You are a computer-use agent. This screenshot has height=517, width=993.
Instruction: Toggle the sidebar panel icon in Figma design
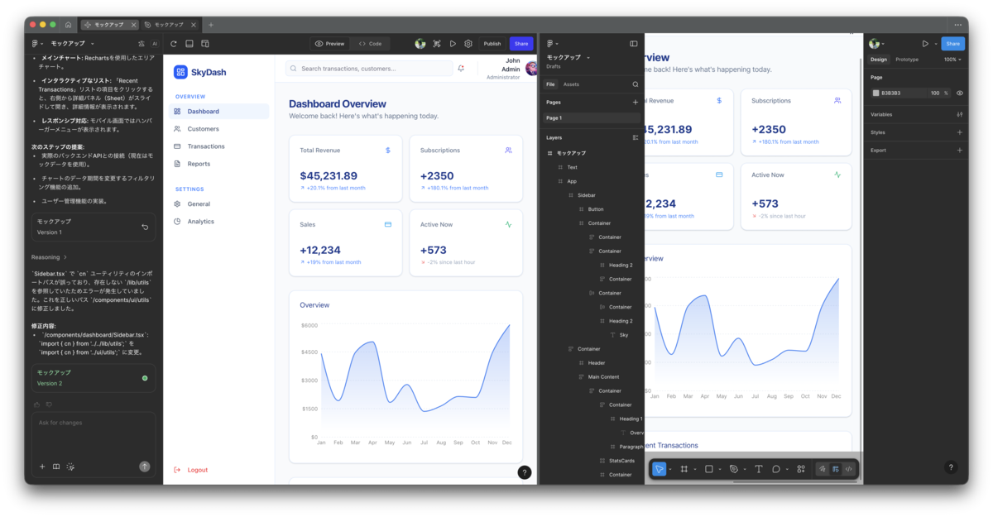(x=634, y=44)
